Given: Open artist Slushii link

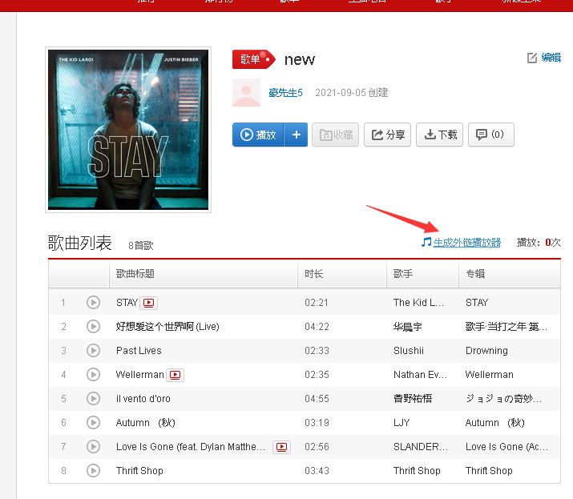Looking at the screenshot, I should pos(409,351).
